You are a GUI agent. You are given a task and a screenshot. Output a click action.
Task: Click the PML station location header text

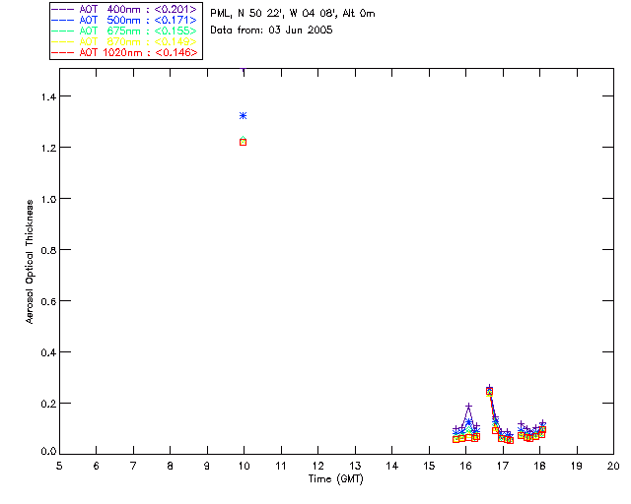coord(293,14)
